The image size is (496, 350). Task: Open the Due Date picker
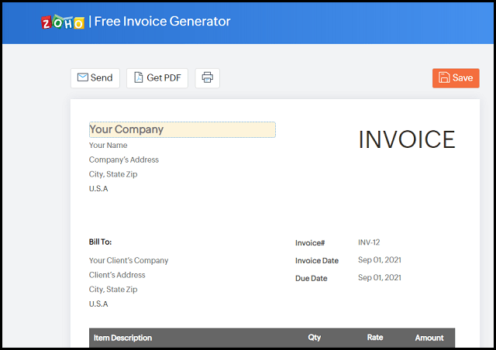pos(380,277)
